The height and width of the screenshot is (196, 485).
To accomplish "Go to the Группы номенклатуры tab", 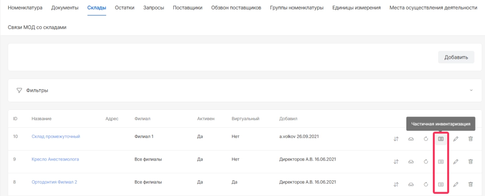I will tap(296, 8).
